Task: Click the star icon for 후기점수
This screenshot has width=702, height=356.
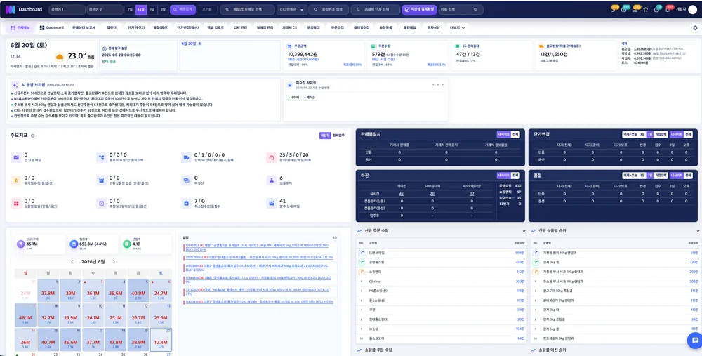Action: pyautogui.click(x=16, y=180)
